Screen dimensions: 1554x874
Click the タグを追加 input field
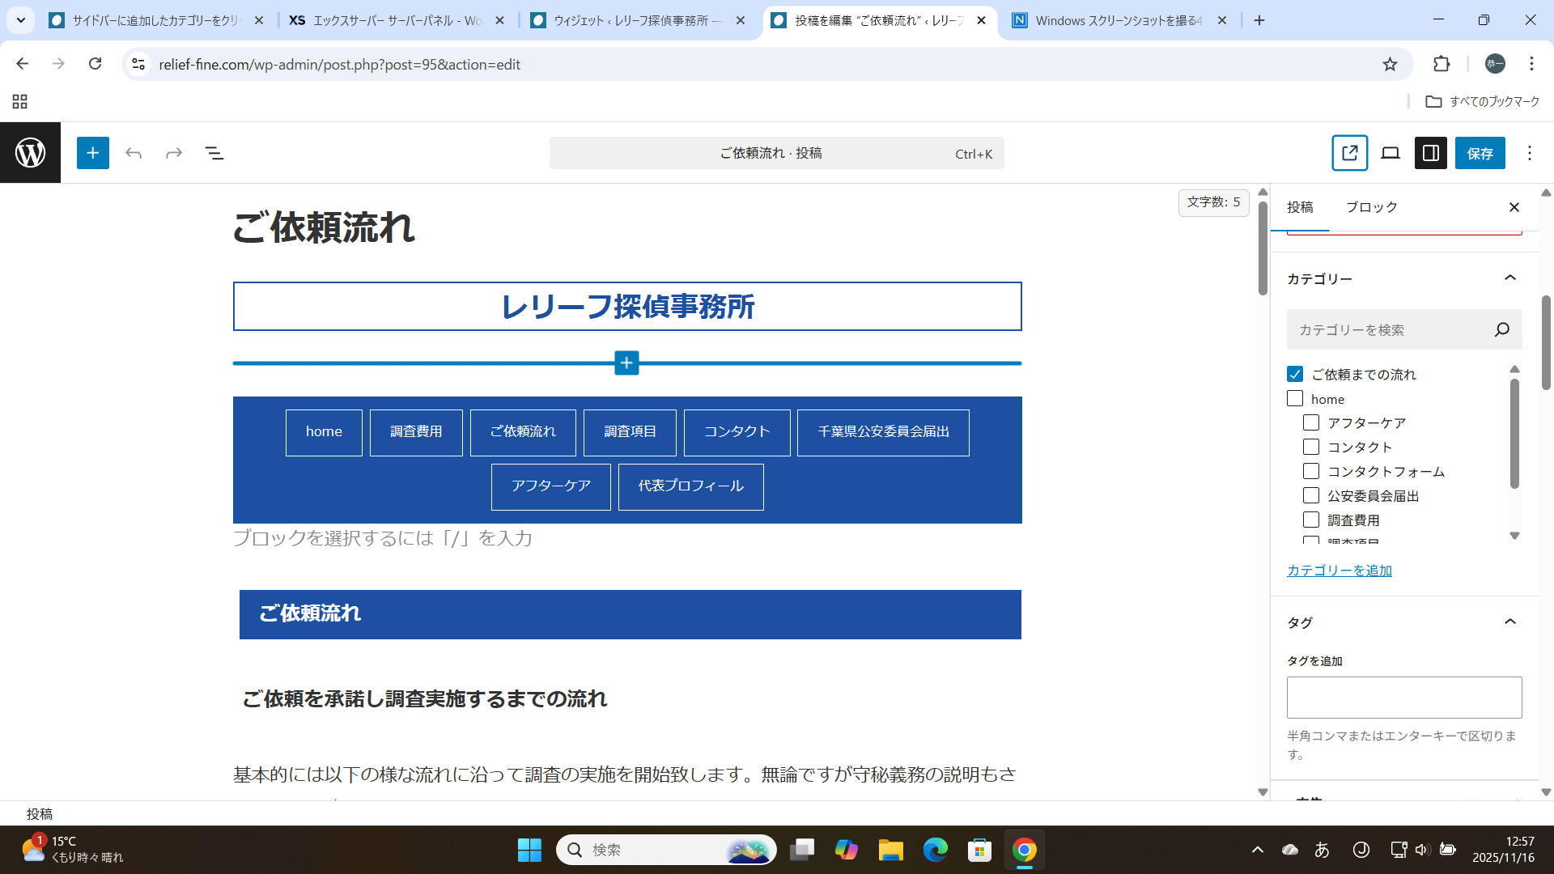tap(1403, 697)
